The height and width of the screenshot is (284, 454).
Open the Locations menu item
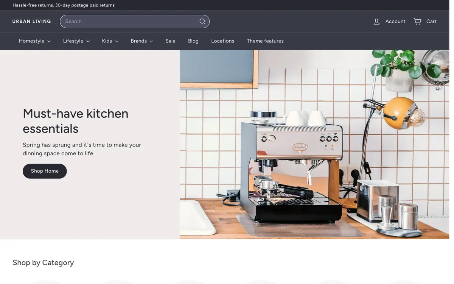(223, 41)
